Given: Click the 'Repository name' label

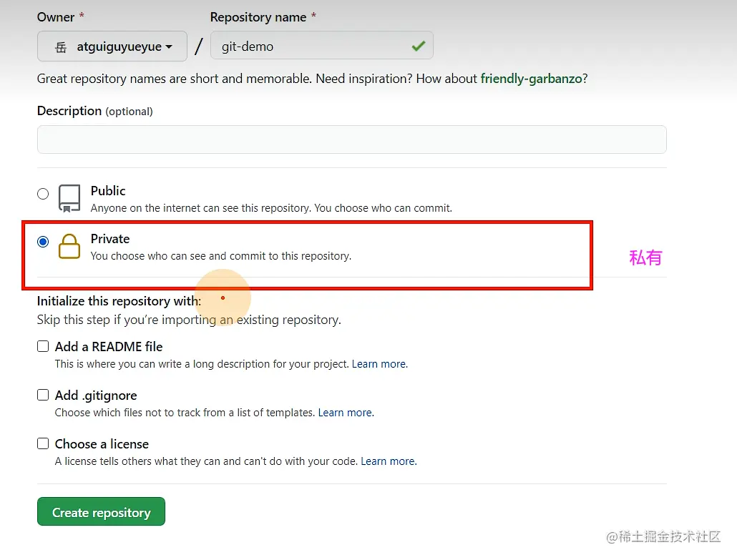Looking at the screenshot, I should point(258,17).
